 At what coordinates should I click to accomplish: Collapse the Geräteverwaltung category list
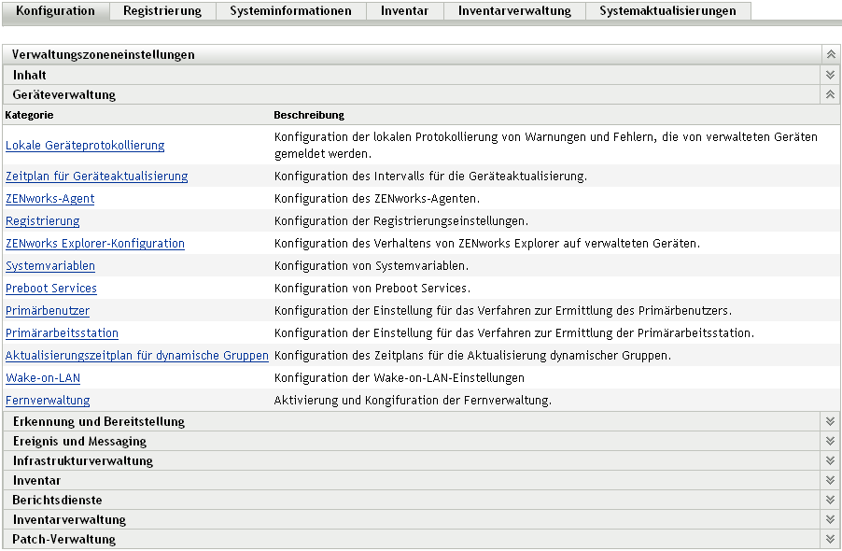pos(830,94)
